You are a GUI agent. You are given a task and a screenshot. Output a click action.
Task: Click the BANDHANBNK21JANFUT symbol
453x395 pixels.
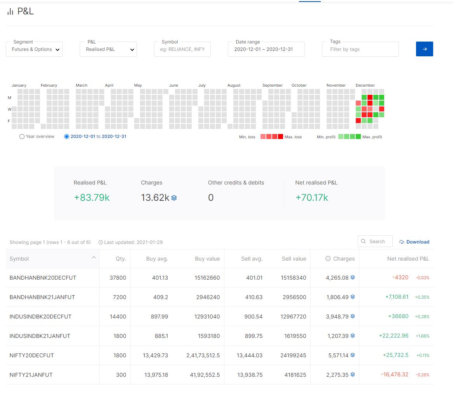(x=42, y=297)
